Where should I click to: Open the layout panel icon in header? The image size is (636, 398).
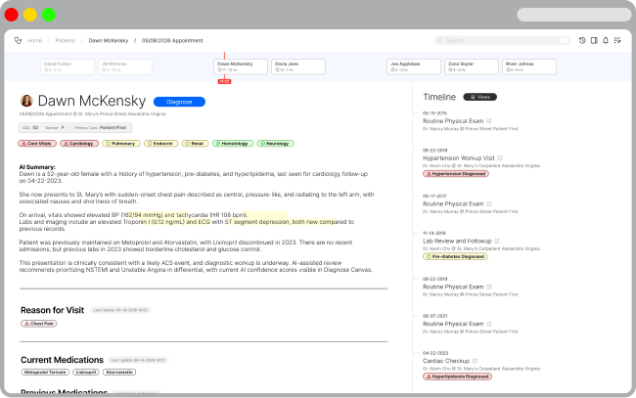[x=594, y=40]
